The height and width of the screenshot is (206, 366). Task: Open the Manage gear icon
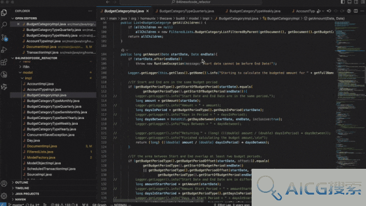4,196
